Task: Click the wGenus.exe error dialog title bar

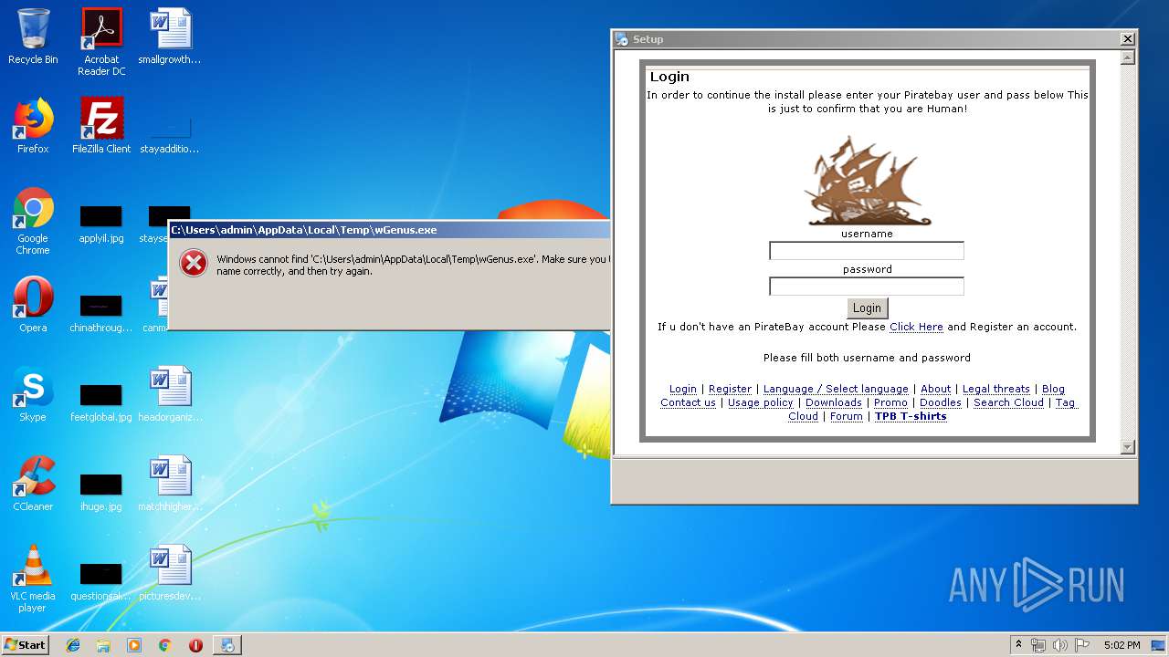Action: (x=389, y=230)
